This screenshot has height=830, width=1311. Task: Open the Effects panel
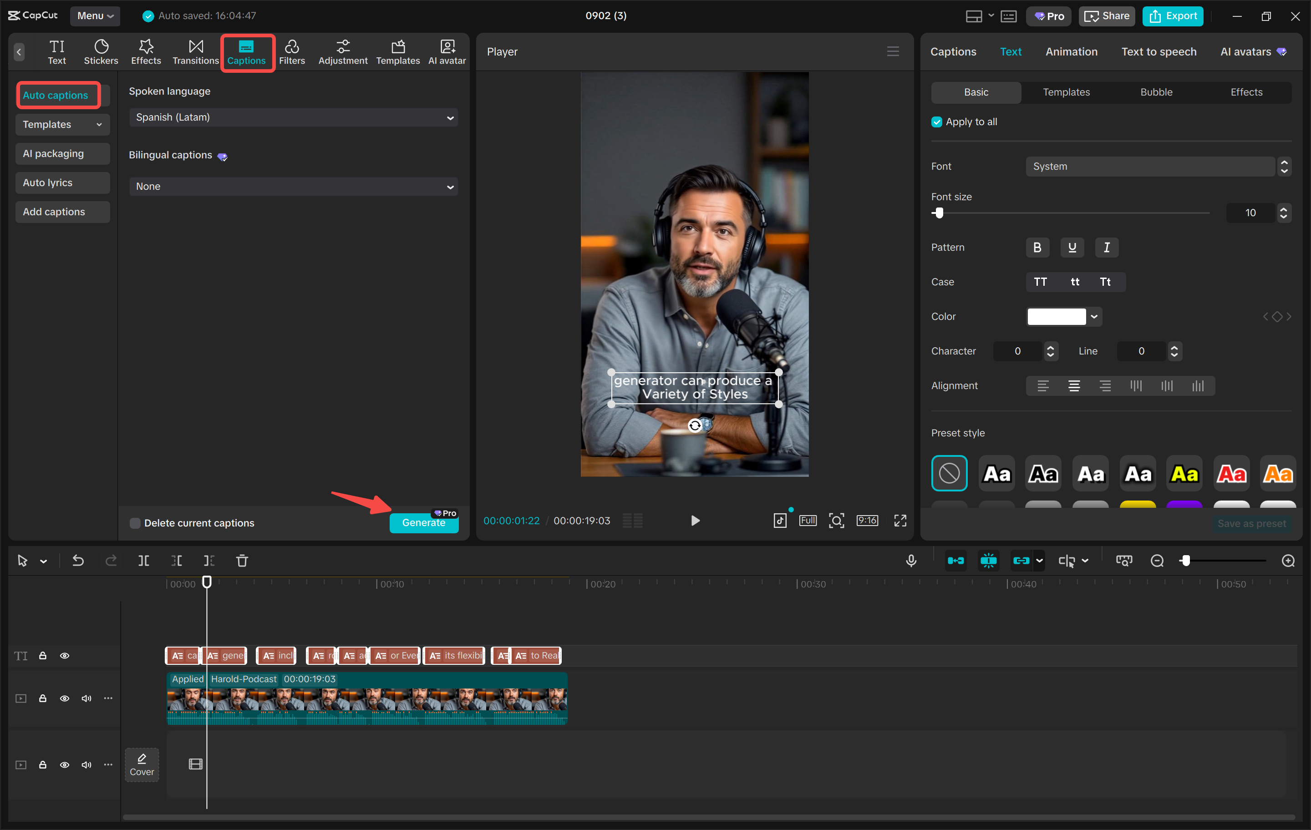point(145,52)
